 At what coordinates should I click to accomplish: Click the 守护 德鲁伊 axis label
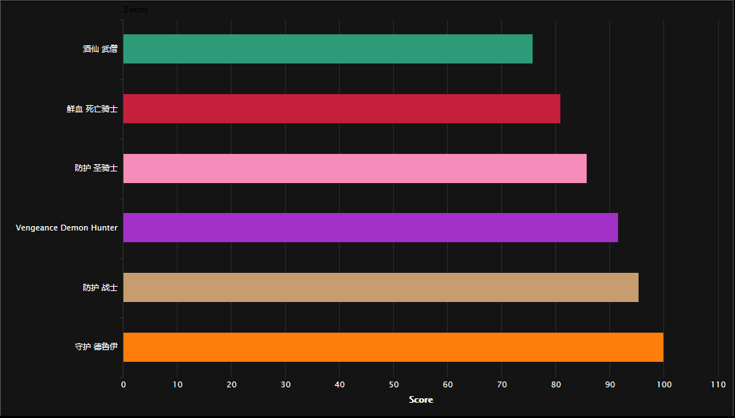(x=96, y=347)
